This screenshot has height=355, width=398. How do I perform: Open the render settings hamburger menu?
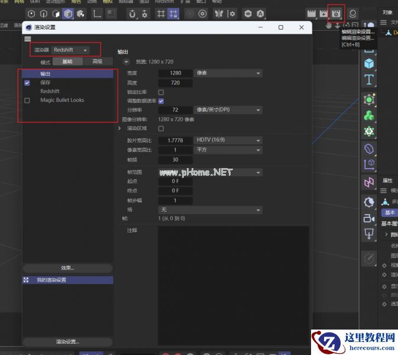28,39
